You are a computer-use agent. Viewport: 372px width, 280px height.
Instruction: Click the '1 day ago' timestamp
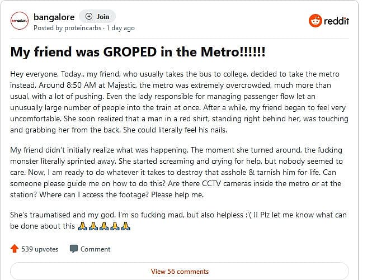(x=120, y=28)
